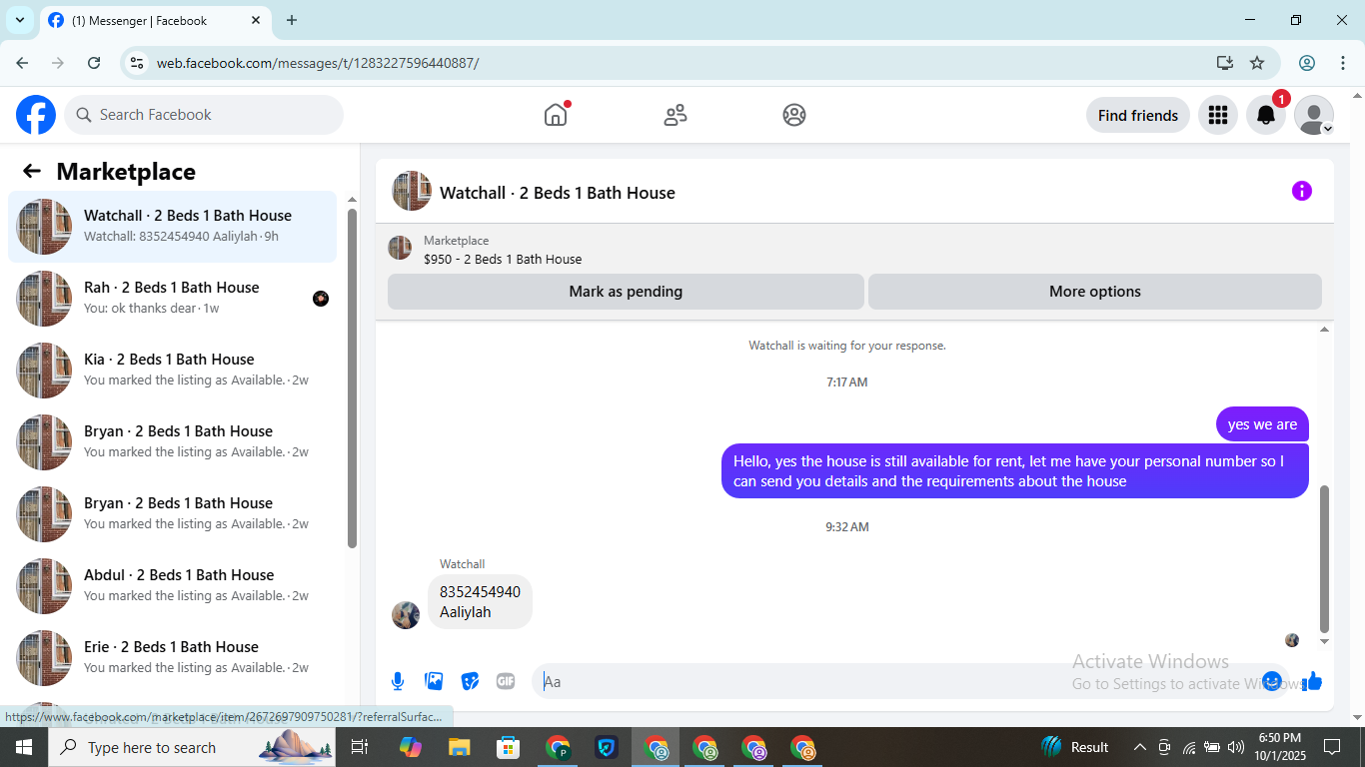Open the Facebook logo home link
This screenshot has width=1365, height=767.
(36, 115)
